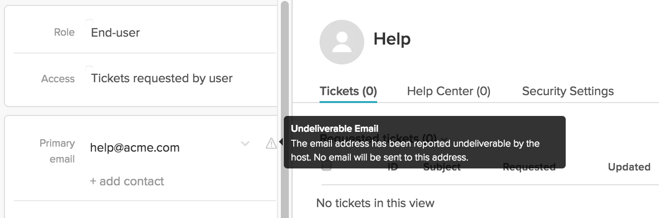The height and width of the screenshot is (218, 659).
Task: Tick the faint checkbox above Tickets requested by user
Action: tap(89, 68)
